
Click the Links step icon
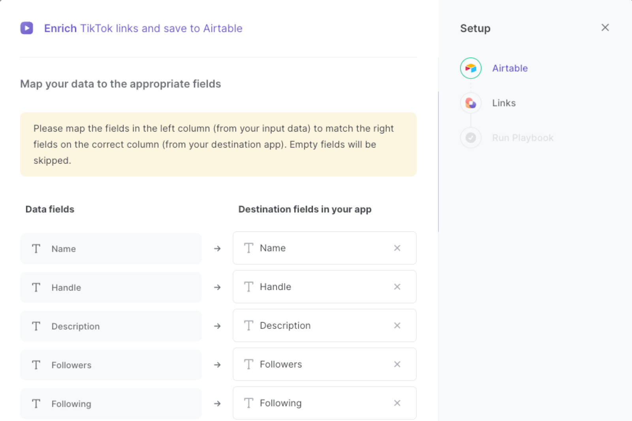point(470,103)
